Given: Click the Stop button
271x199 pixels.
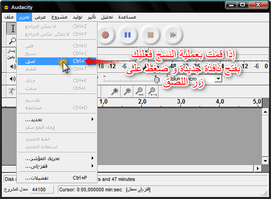Looking at the screenshot, I should click(x=150, y=35).
